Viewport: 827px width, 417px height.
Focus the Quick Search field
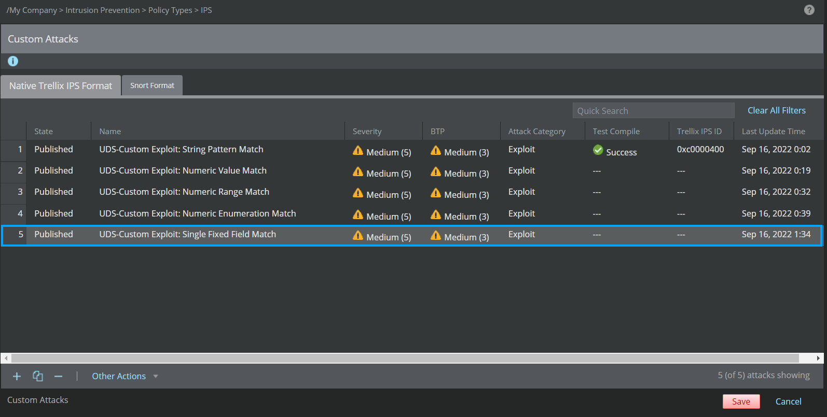point(653,110)
